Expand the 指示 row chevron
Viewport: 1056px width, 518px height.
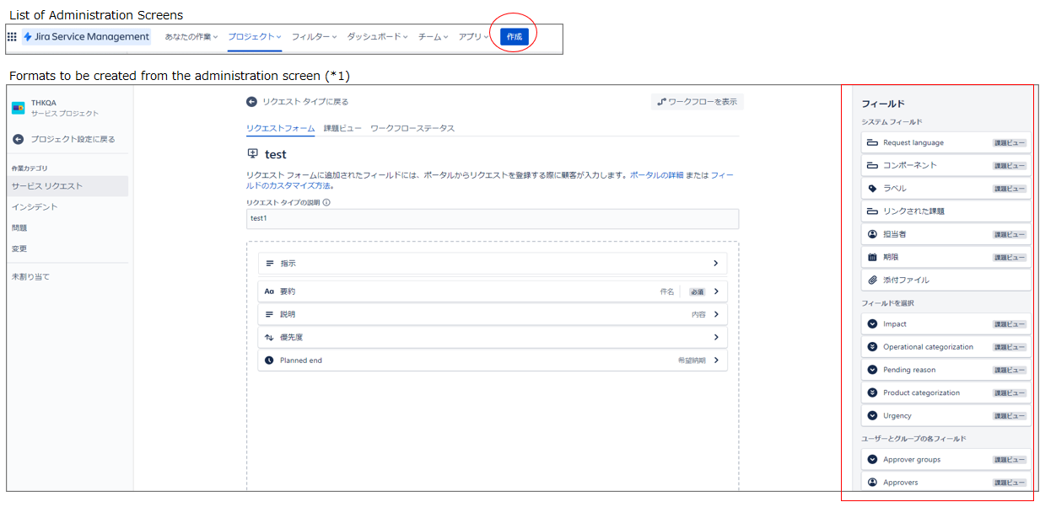point(716,264)
